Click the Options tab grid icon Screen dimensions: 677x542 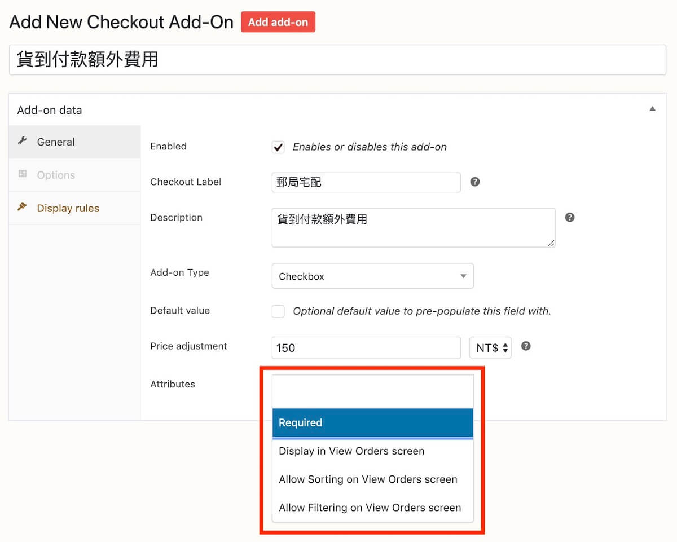click(x=23, y=174)
